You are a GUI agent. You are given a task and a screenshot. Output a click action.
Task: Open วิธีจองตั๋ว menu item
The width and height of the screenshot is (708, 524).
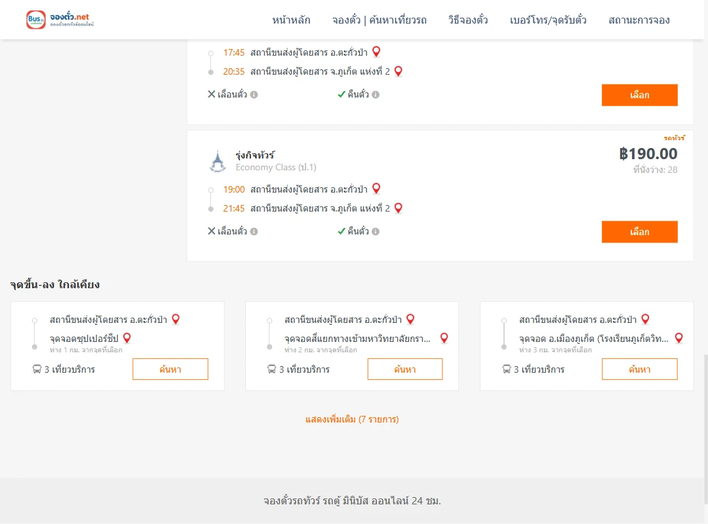pos(468,20)
